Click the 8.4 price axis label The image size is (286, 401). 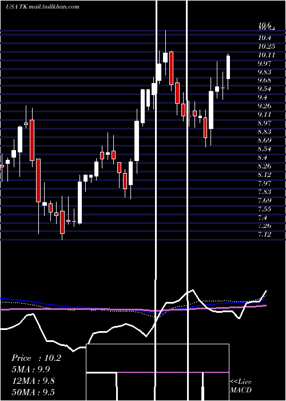point(263,158)
